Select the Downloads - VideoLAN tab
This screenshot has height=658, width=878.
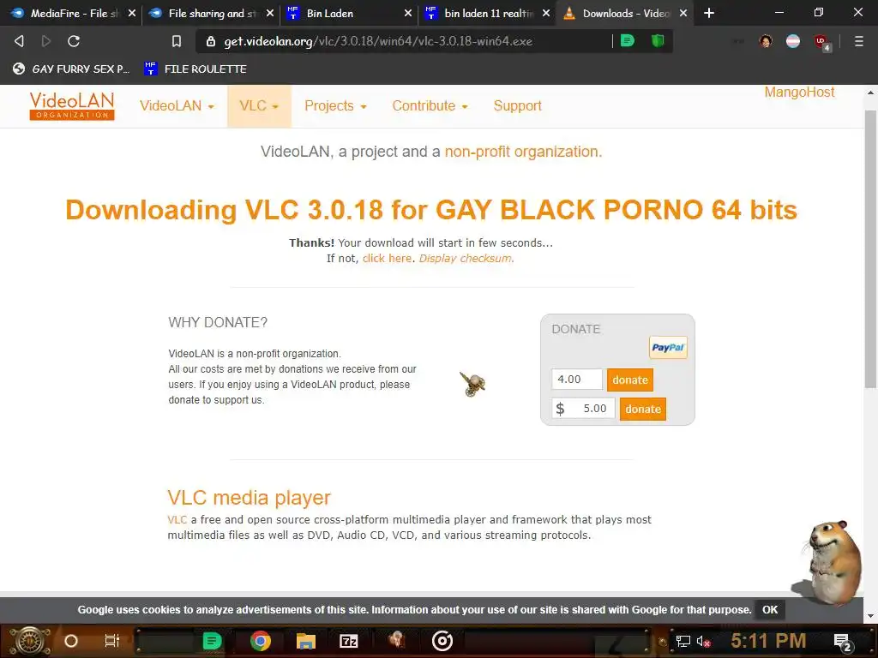[x=624, y=13]
